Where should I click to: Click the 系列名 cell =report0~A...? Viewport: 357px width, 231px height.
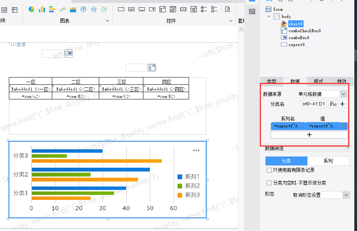pyautogui.click(x=289, y=126)
